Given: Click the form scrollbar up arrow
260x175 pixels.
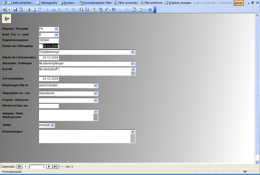Looking at the screenshot, I should pyautogui.click(x=257, y=16).
